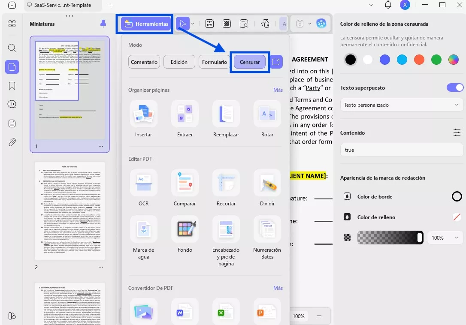Open options menu for page 2 thumbnail
This screenshot has height=325, width=466.
101,267
